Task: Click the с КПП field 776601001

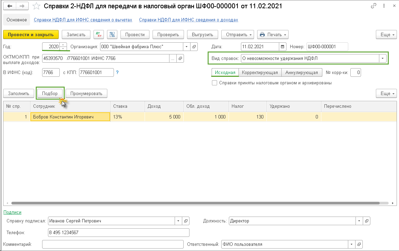Action: coord(96,72)
